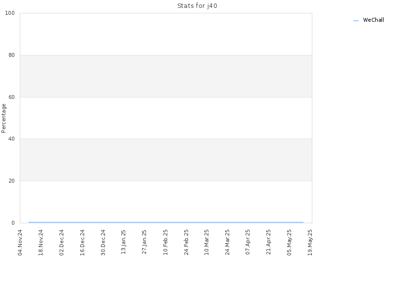
Task: Click the 16.Dec.24 date label
Action: click(x=82, y=243)
